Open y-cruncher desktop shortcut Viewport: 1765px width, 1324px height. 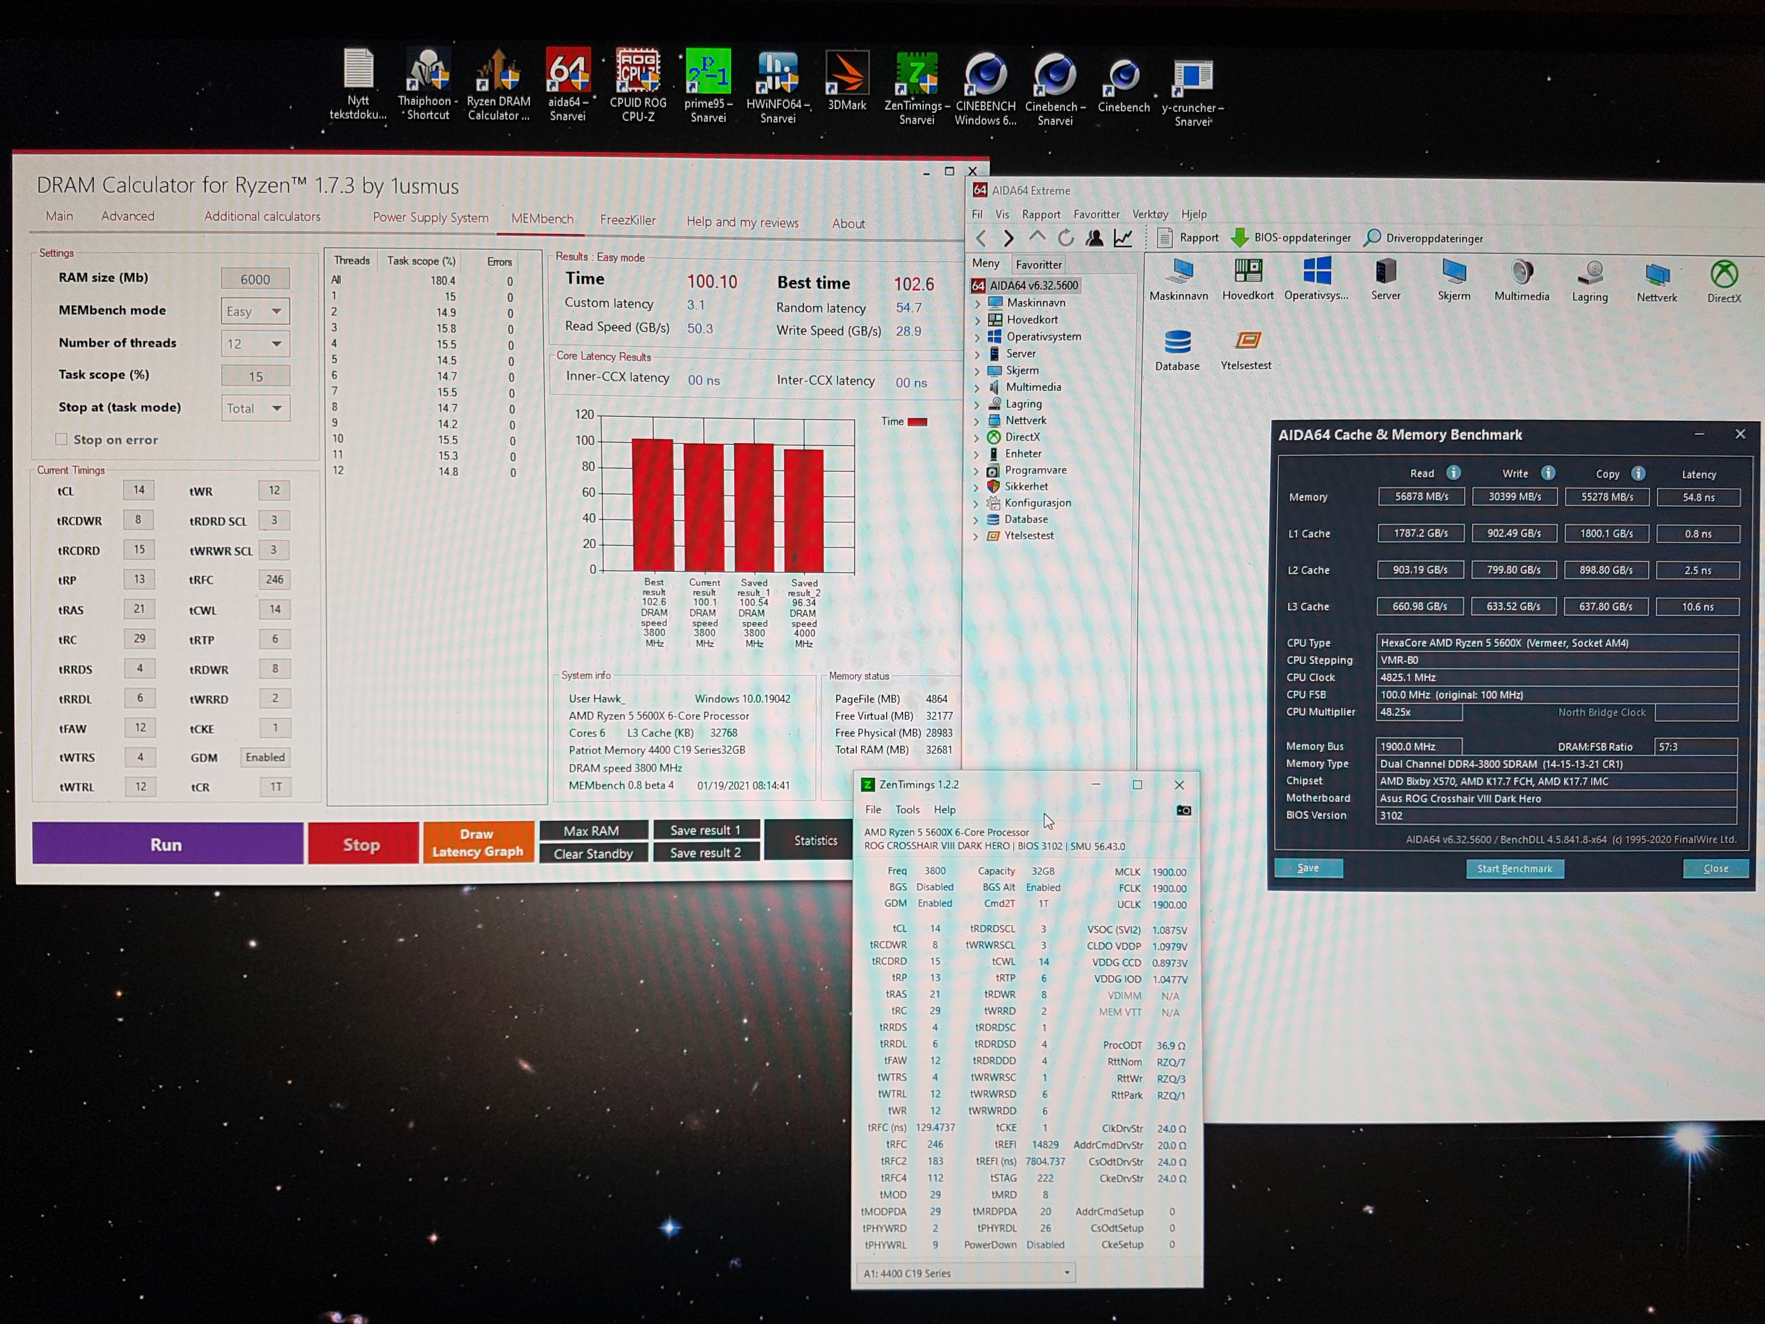[1192, 92]
